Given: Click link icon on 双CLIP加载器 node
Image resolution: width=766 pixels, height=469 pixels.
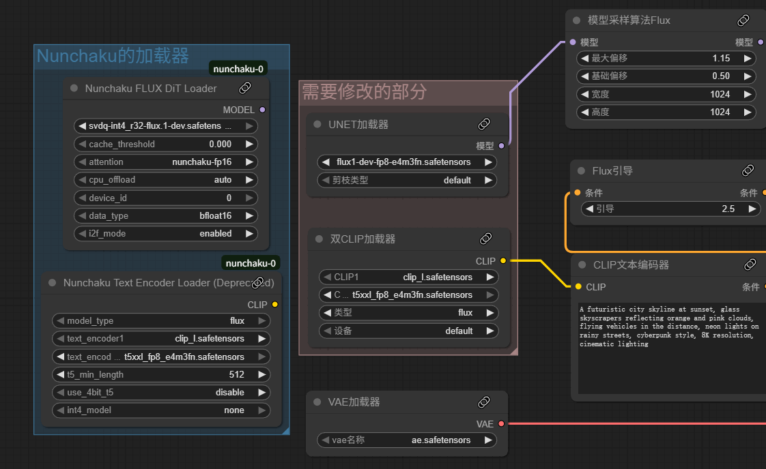Looking at the screenshot, I should tap(486, 239).
